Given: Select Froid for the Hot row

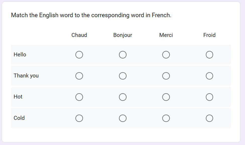Looking at the screenshot, I should tap(209, 97).
